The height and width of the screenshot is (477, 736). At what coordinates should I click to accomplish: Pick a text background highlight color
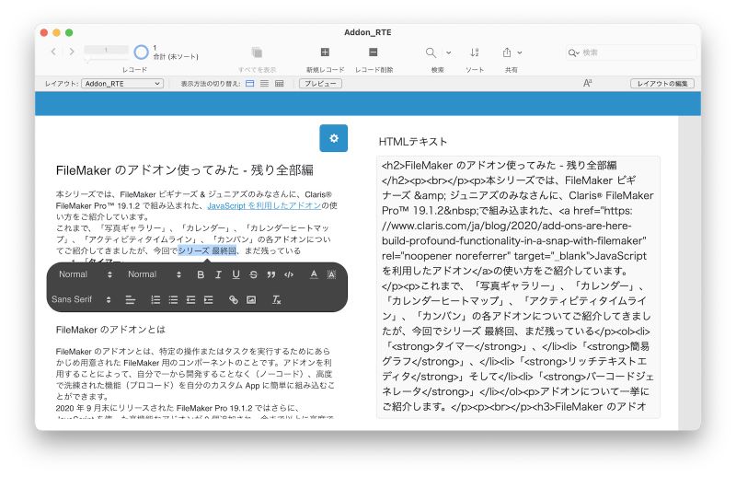(331, 274)
